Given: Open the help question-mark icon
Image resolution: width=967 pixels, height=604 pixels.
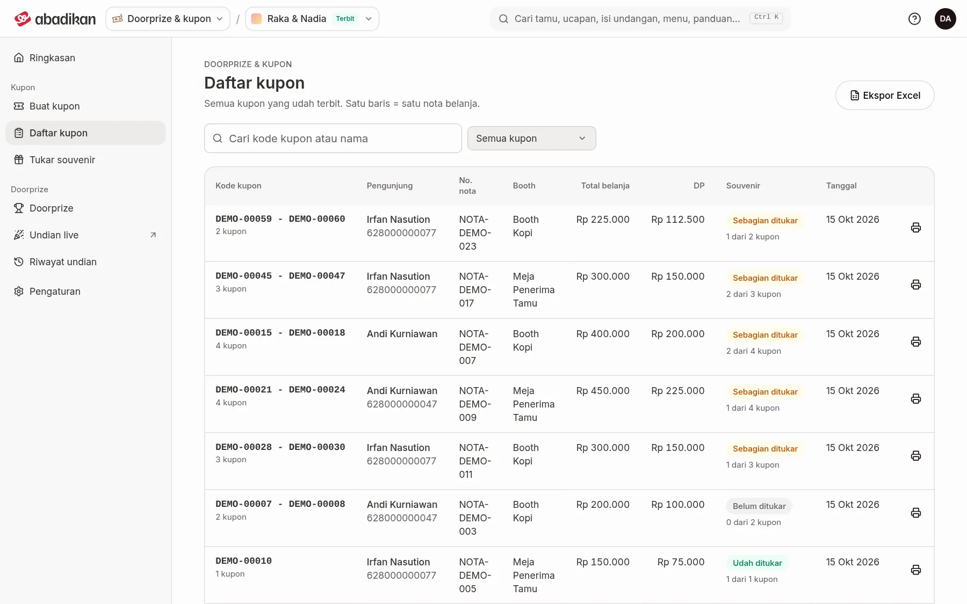Looking at the screenshot, I should pyautogui.click(x=914, y=19).
